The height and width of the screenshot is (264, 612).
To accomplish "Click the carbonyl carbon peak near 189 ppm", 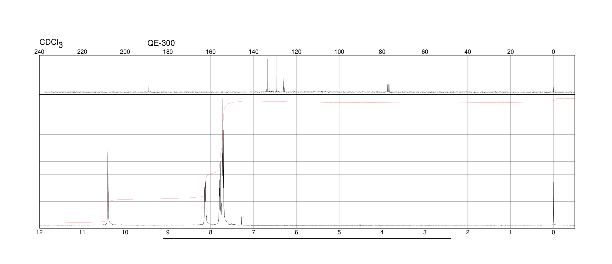I will pos(149,86).
